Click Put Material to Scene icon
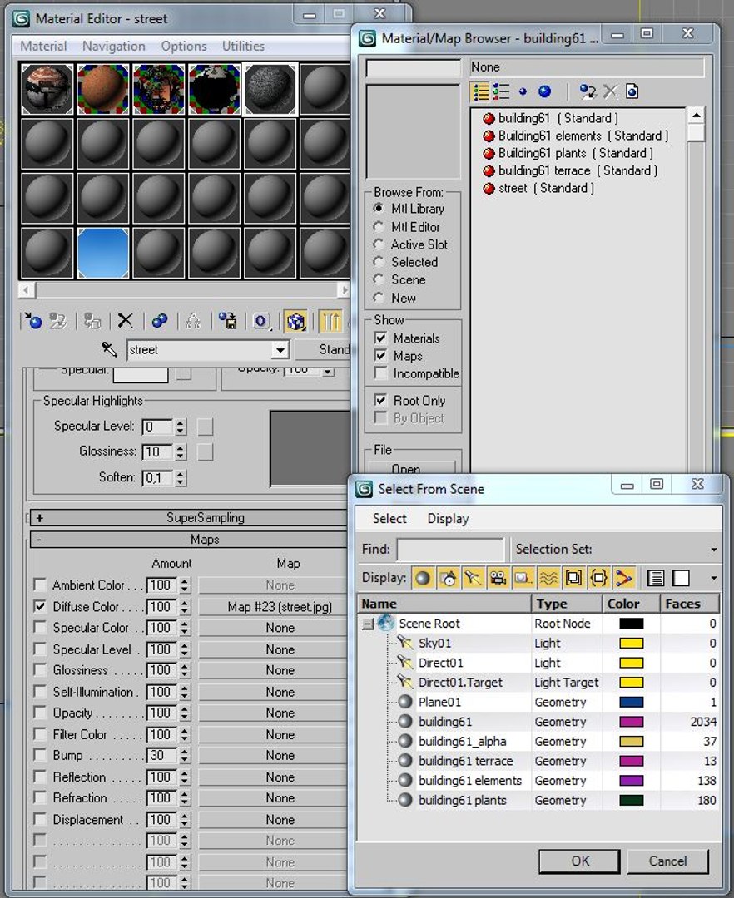This screenshot has height=898, width=734. (x=58, y=321)
